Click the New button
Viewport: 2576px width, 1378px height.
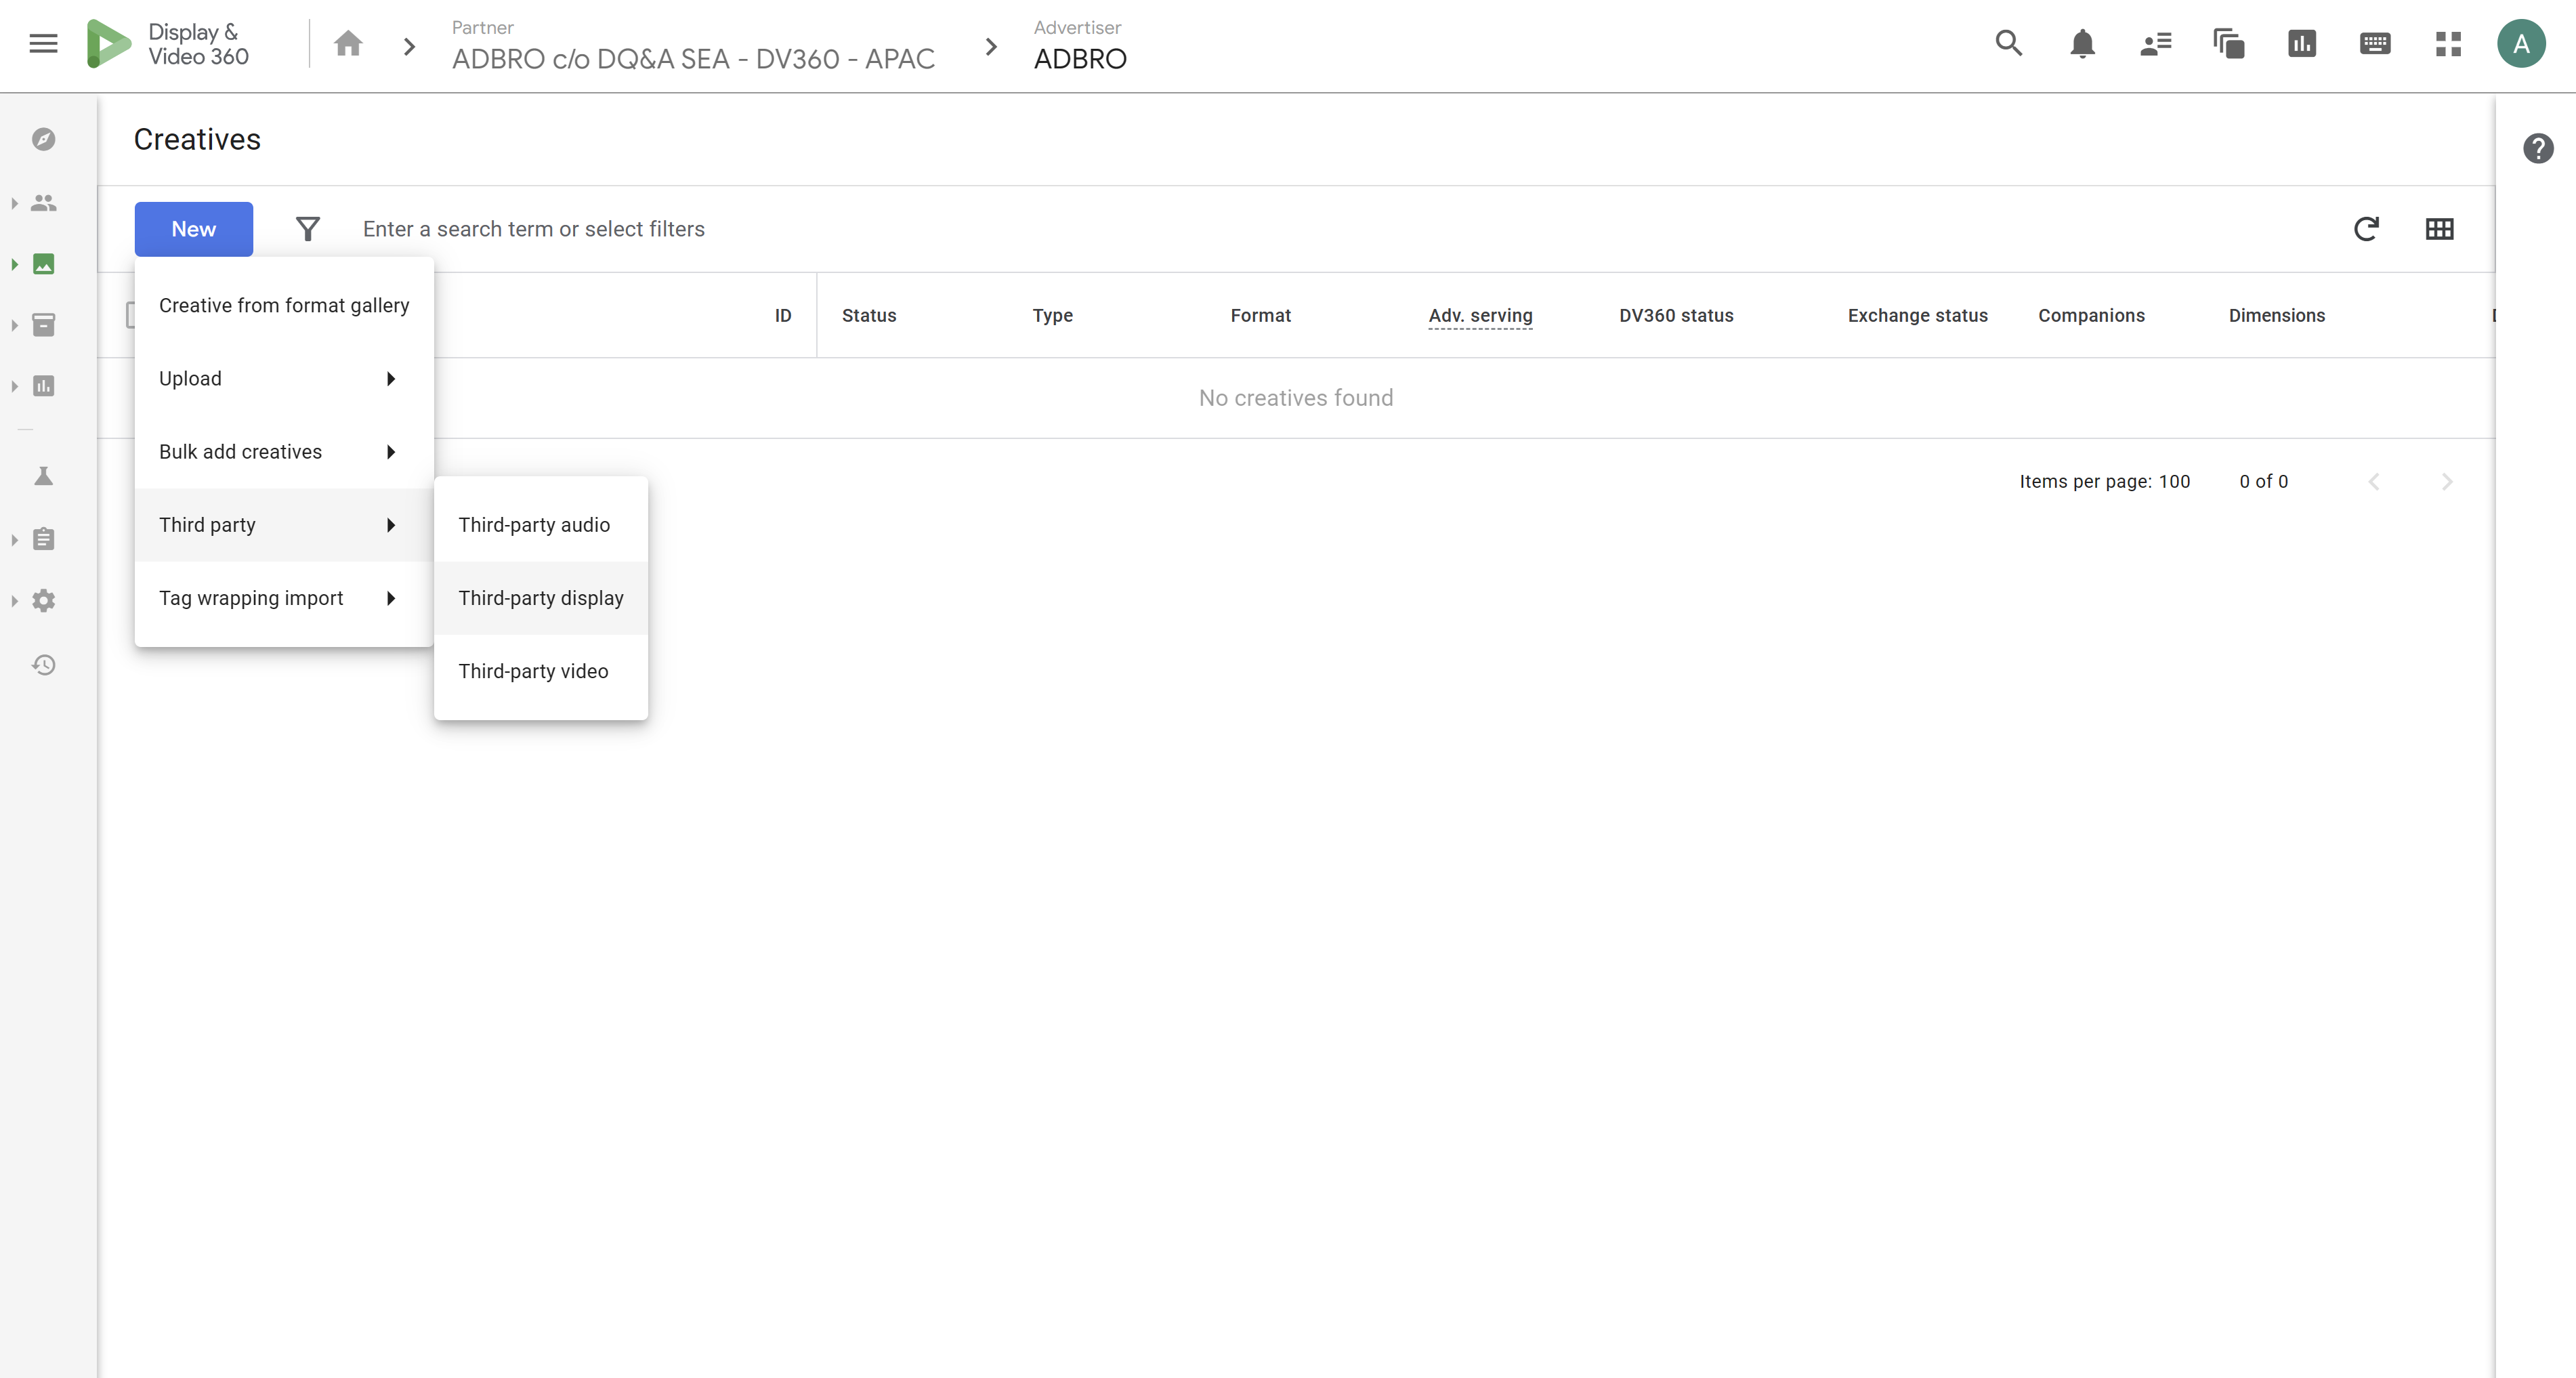193,229
